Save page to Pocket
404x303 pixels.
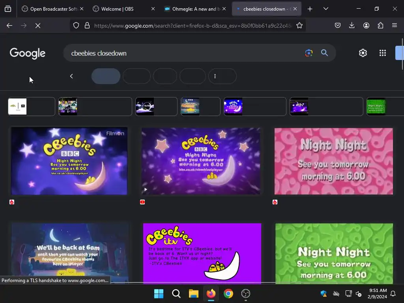point(338,25)
